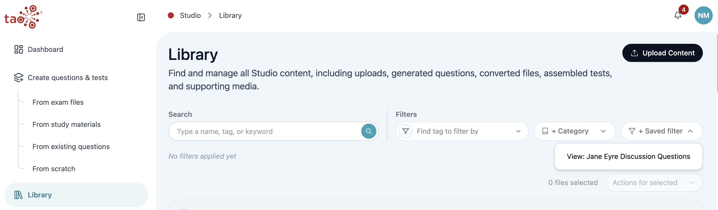
Task: Focus the search name, tag, or keyword field
Action: point(273,131)
